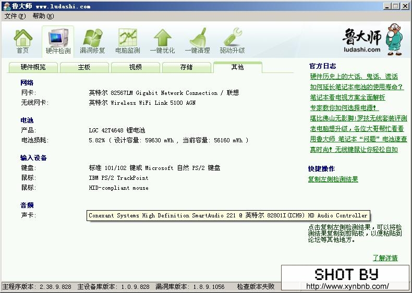This screenshot has height=293, width=412.
Task: Click the 网络 section heading
Action: (x=27, y=83)
